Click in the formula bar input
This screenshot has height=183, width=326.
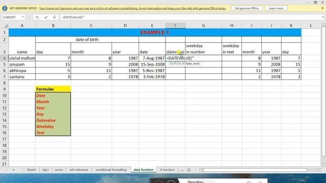pos(190,17)
